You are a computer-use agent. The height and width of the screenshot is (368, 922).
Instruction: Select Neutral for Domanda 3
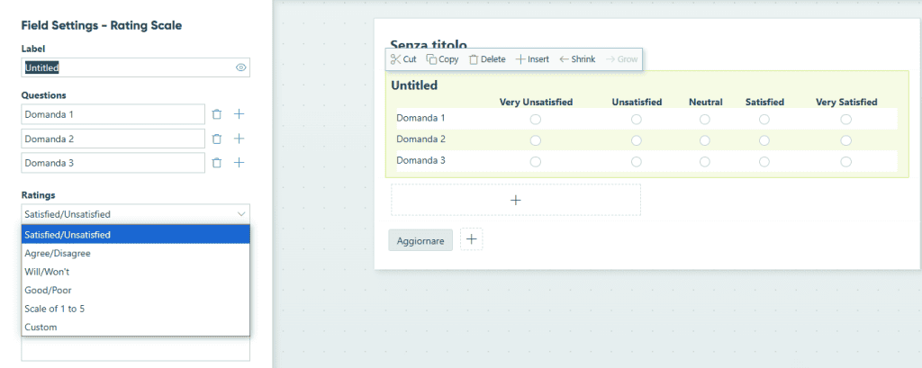705,162
